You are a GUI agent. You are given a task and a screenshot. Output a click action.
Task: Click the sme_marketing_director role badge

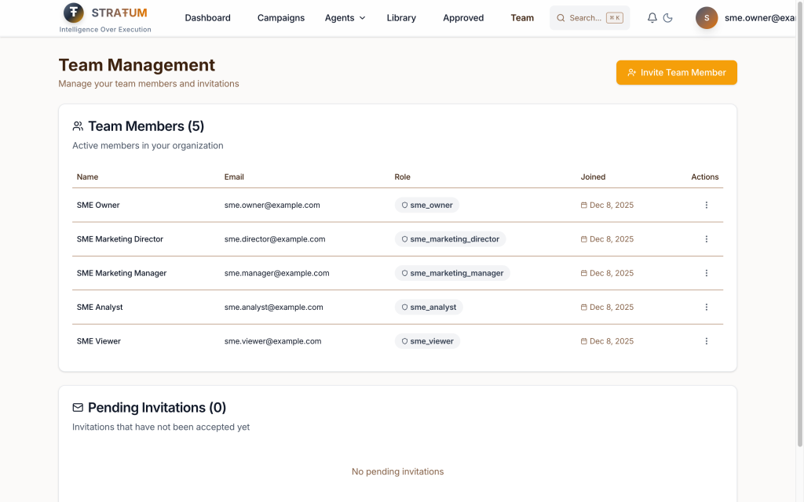point(450,239)
